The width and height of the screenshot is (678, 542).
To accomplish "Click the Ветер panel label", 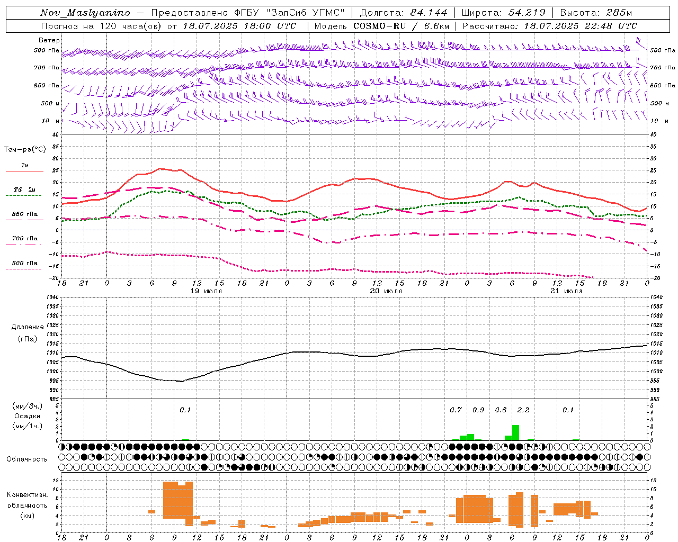I will pos(49,40).
